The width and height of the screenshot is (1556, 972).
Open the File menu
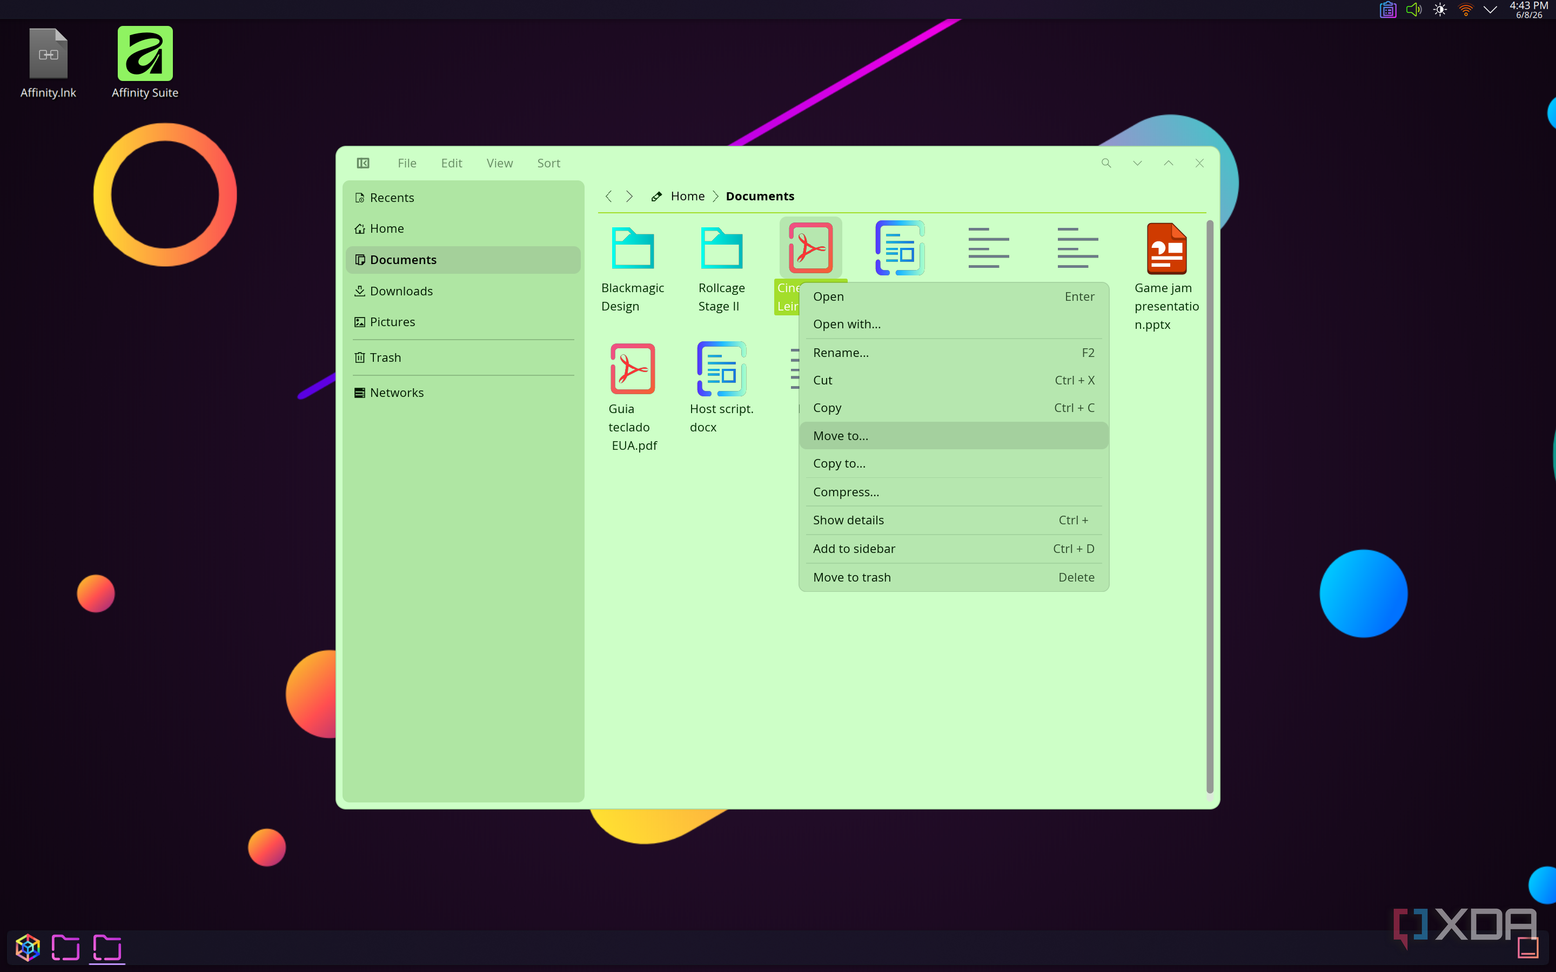pos(407,163)
